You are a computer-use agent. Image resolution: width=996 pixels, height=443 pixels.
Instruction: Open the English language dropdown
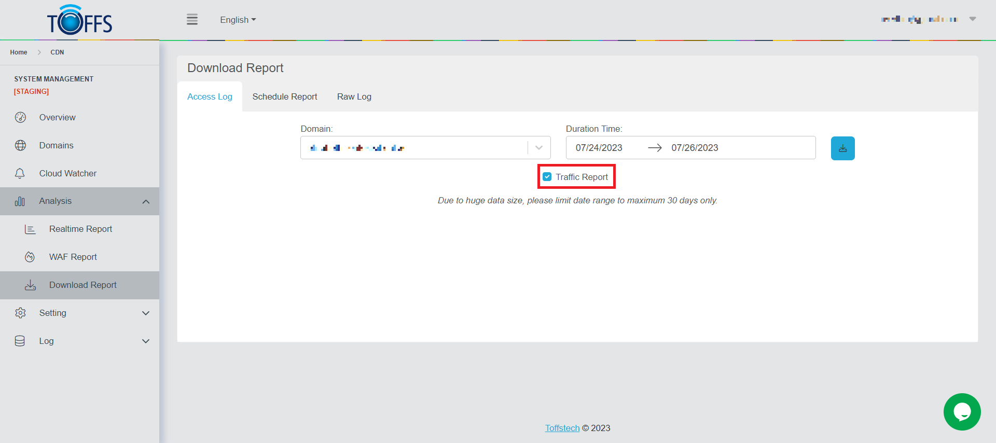(238, 20)
